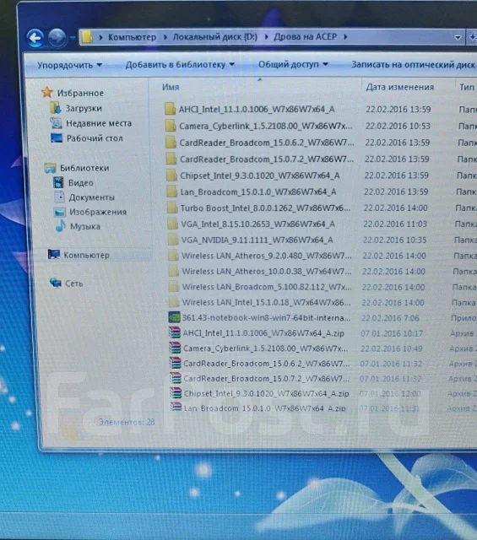This screenshot has height=540, width=477.
Task: Click folder icon of Wireless LAN_Intel_15.1.0.18
Action: point(175,302)
